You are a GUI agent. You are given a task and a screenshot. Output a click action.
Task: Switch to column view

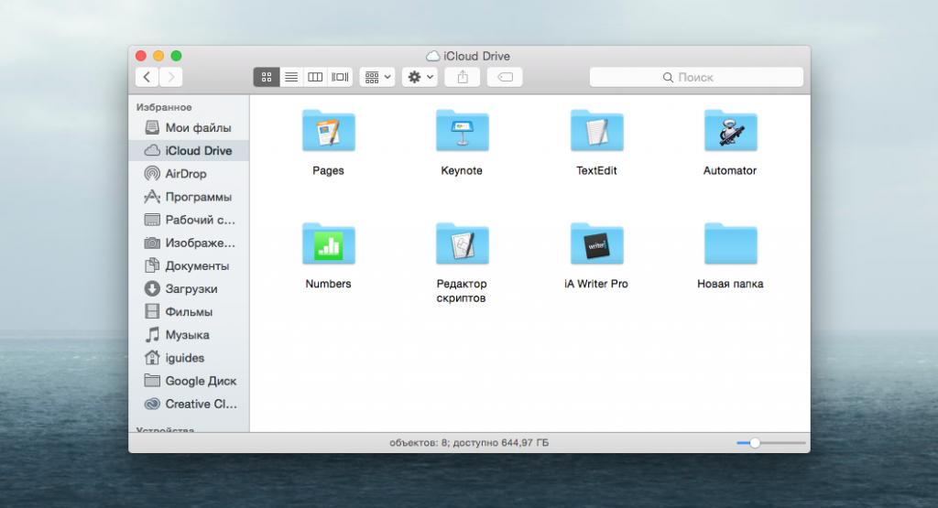click(315, 77)
